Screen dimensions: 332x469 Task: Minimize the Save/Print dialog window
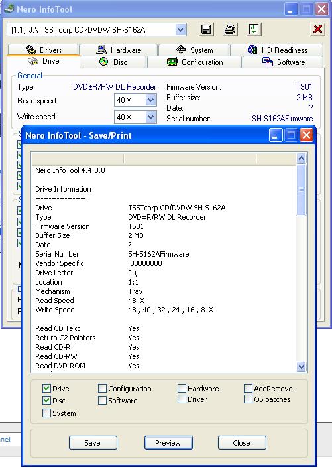click(x=275, y=135)
